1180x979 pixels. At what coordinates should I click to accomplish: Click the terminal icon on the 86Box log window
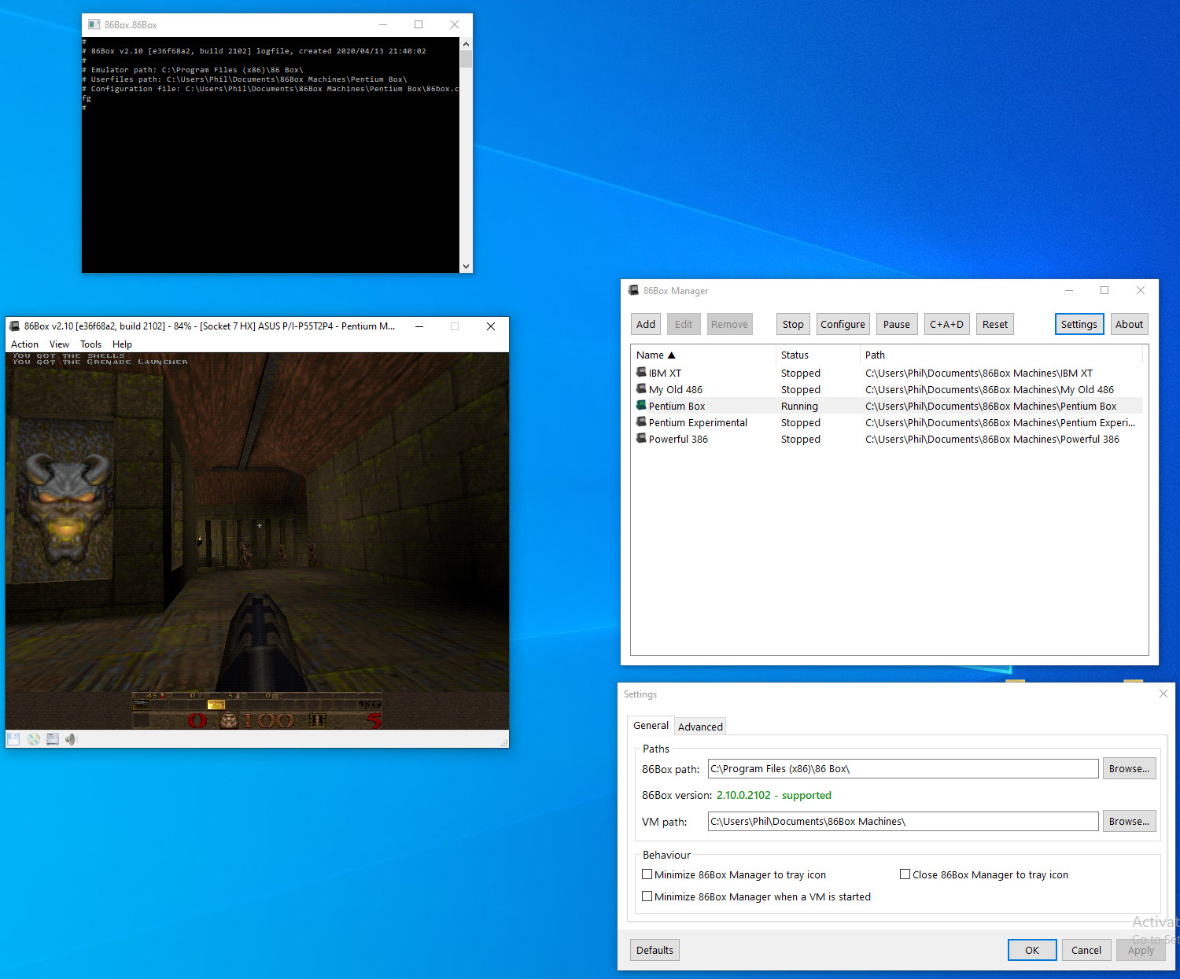pos(95,24)
